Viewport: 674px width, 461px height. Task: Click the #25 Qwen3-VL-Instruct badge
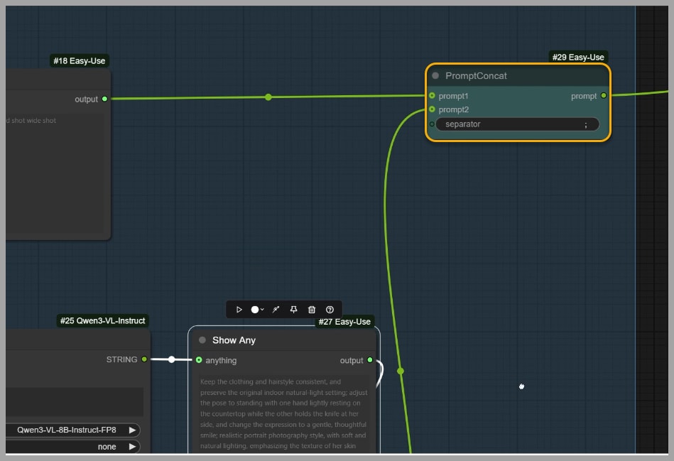(x=102, y=321)
